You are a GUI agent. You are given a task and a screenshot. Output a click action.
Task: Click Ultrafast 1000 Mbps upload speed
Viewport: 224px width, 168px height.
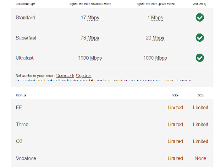coord(155,58)
